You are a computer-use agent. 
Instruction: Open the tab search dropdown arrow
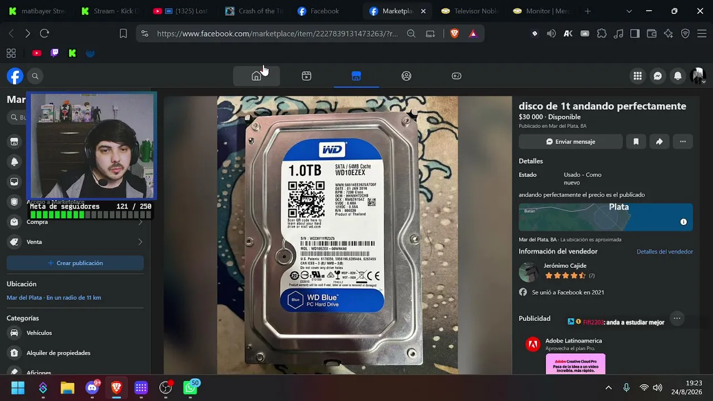coord(629,11)
